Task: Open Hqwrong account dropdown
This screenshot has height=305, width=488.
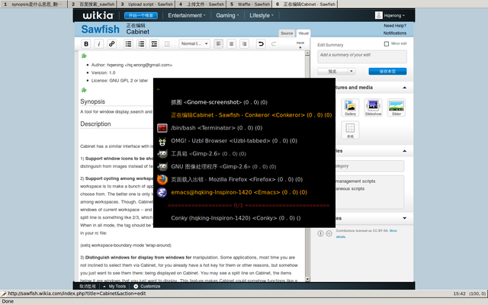Action: 394,15
